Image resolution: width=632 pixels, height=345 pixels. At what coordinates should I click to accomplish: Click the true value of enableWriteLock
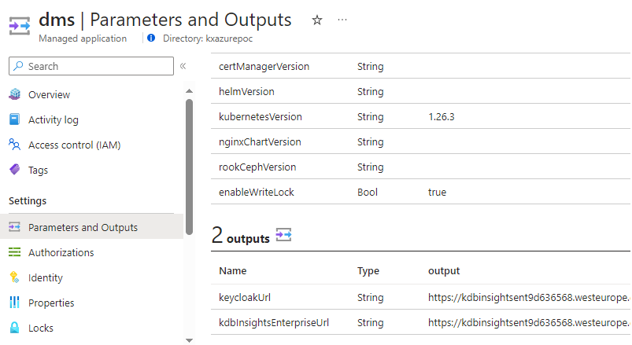pos(438,193)
